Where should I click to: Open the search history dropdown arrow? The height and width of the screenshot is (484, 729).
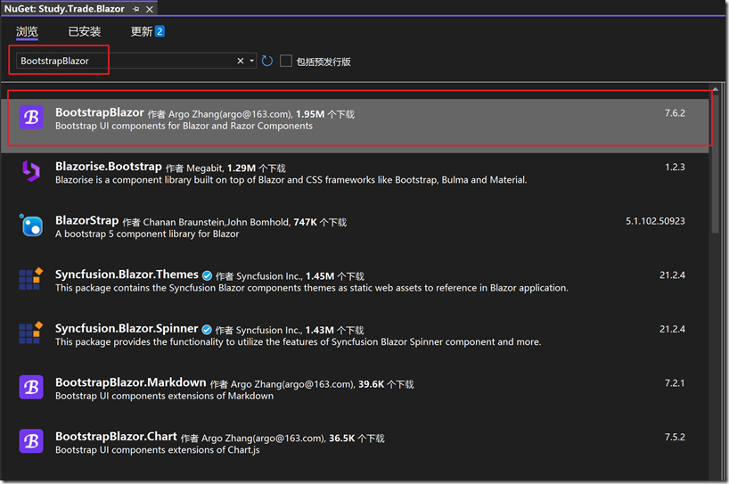[x=251, y=61]
